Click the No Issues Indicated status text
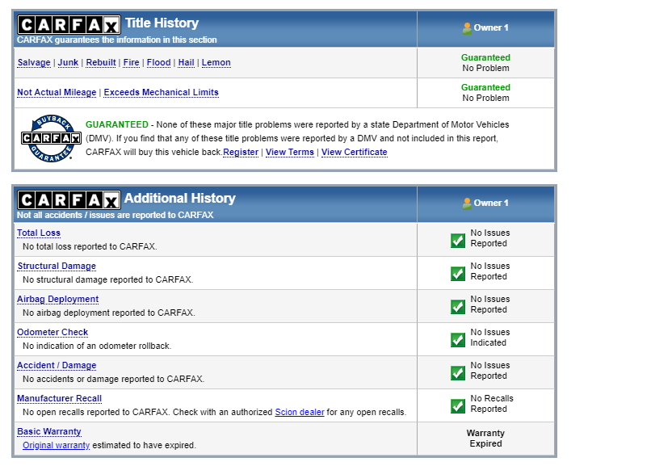672x466 pixels. point(489,338)
